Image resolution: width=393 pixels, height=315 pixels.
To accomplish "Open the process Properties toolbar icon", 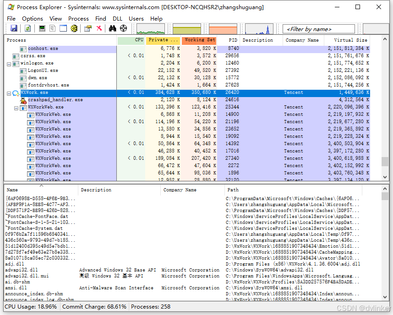I will click(88, 28).
